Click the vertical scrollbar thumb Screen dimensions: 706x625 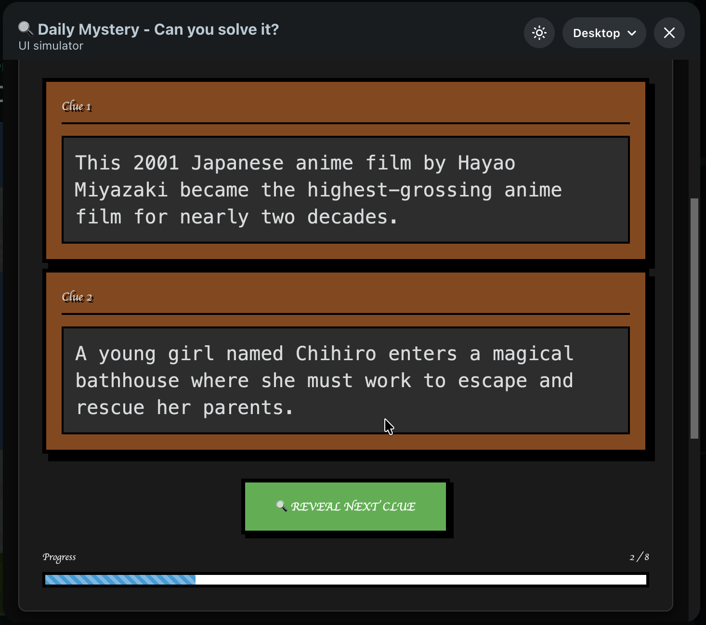click(694, 318)
